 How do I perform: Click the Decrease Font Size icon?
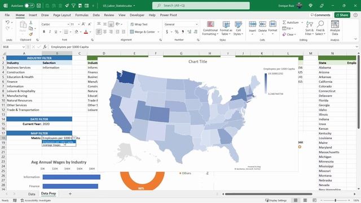coord(90,24)
